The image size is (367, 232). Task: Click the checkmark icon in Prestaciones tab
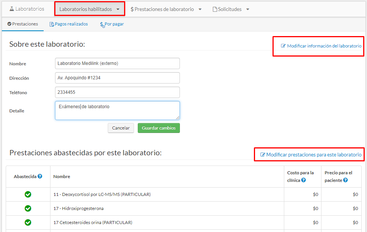click(x=9, y=24)
